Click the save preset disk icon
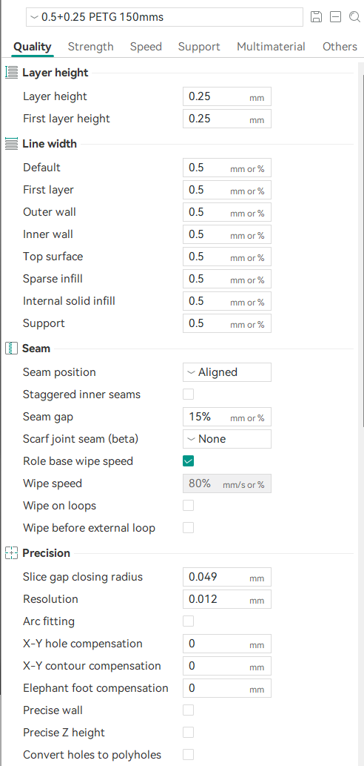 pyautogui.click(x=316, y=17)
